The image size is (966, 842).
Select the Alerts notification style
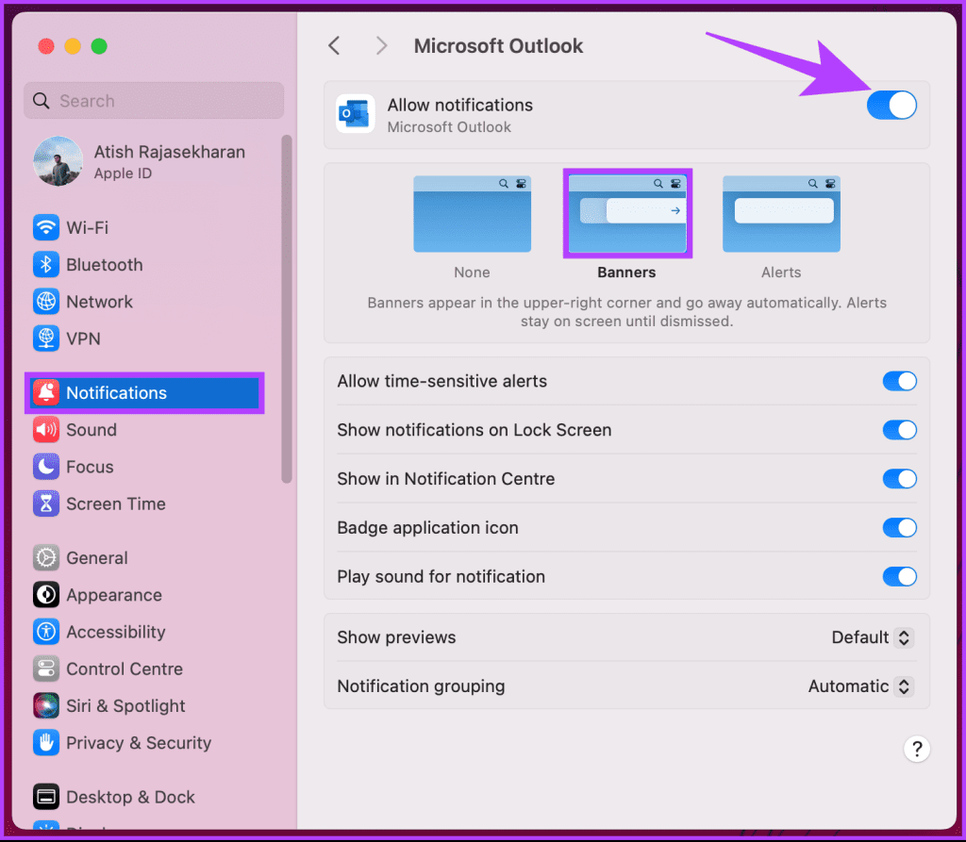tap(781, 214)
